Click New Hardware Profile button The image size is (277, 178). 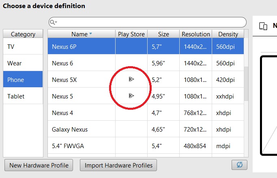[39, 165]
